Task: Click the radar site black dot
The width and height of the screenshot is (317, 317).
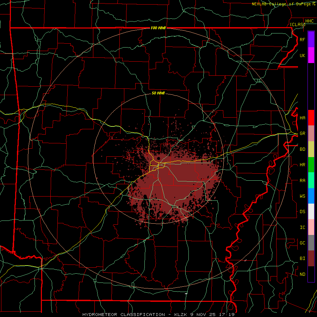Action: tap(158, 158)
